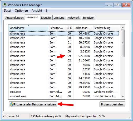The image size is (133, 121).
Task: Click the process list scrollbar thumb
Action: pos(123,43)
